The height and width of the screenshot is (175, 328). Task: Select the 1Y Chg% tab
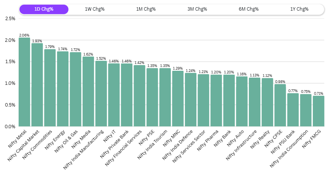[x=299, y=9]
